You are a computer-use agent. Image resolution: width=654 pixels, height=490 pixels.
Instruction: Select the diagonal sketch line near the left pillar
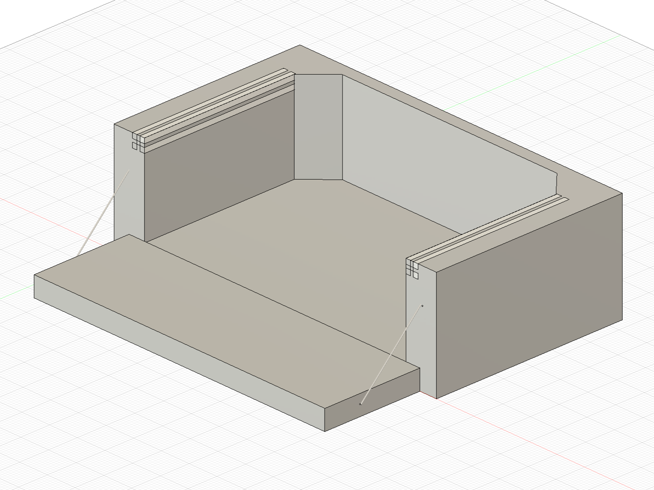click(104, 213)
